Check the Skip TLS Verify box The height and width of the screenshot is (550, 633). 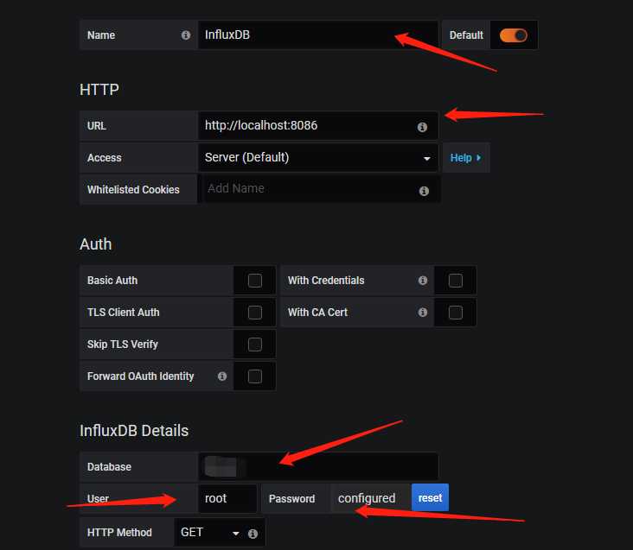tap(255, 345)
